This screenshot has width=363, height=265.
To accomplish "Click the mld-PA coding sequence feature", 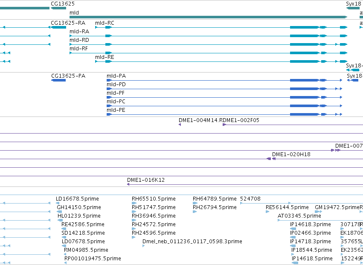I will (224, 80).
